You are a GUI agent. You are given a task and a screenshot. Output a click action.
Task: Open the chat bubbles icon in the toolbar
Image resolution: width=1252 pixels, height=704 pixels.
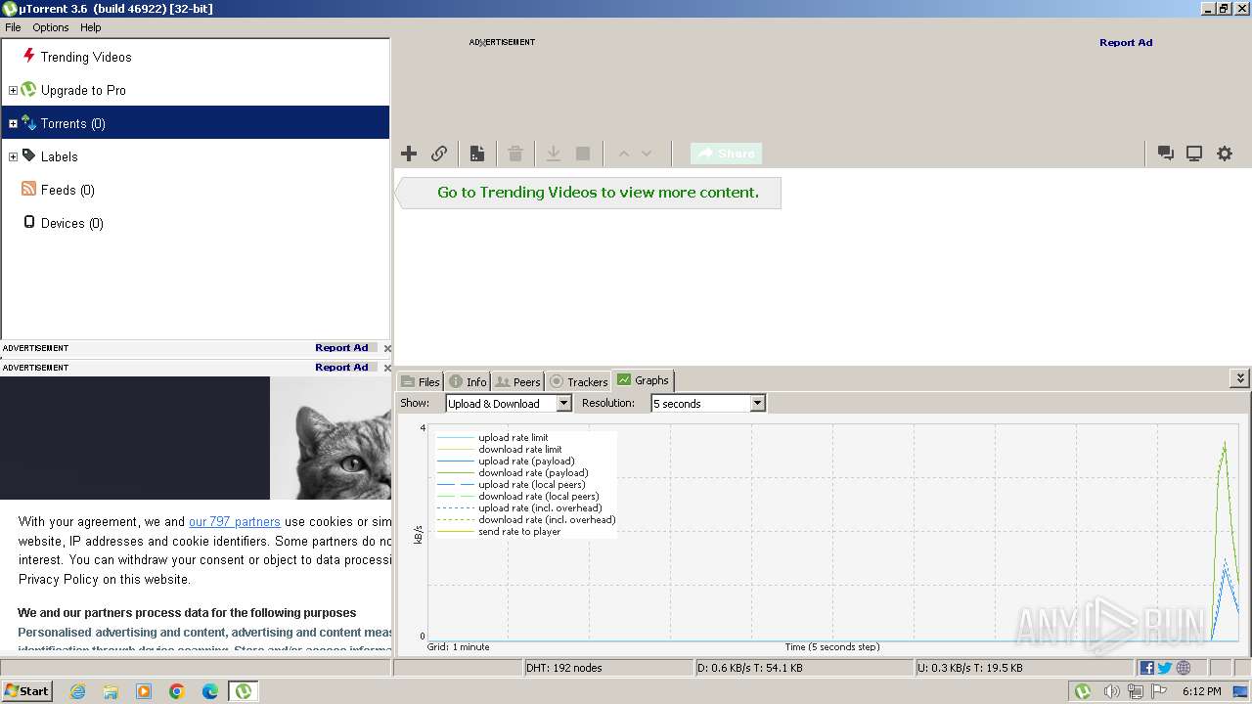1166,154
